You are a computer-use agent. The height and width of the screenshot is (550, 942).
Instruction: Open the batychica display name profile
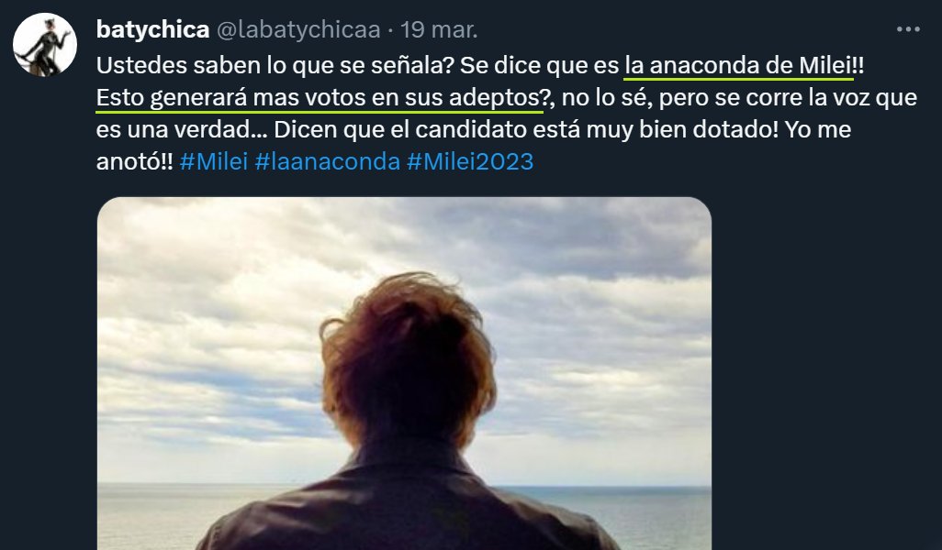point(152,29)
